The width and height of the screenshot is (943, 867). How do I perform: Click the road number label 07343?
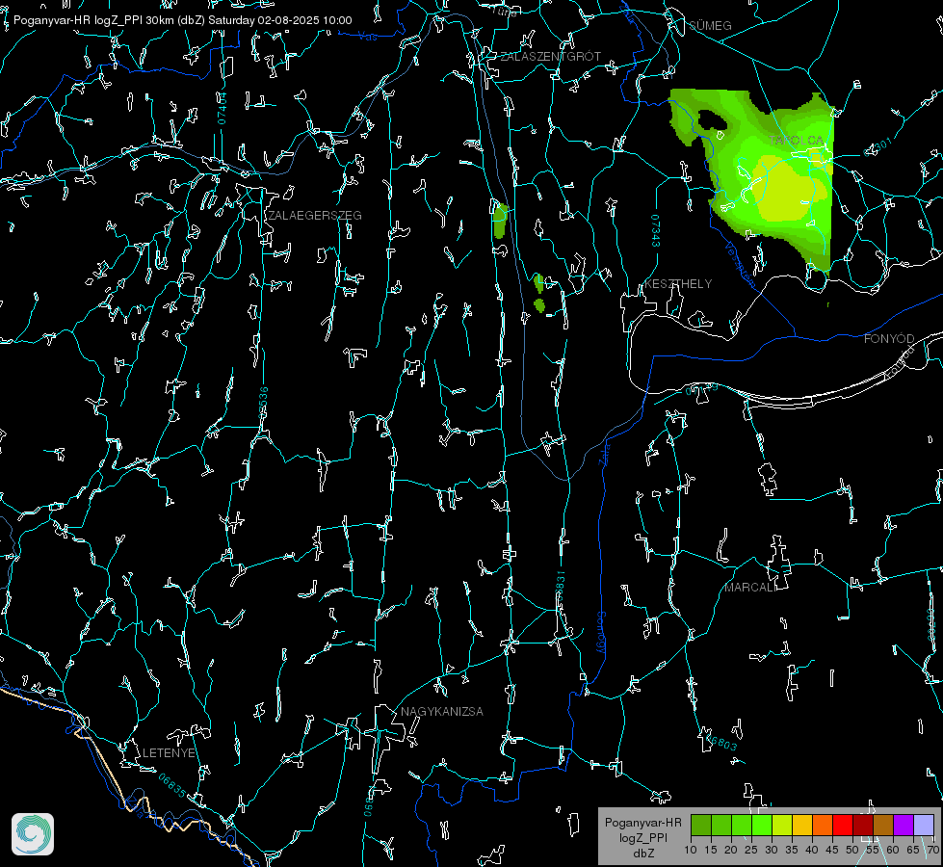pos(656,230)
